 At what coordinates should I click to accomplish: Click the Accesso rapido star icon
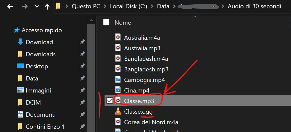(x=17, y=30)
